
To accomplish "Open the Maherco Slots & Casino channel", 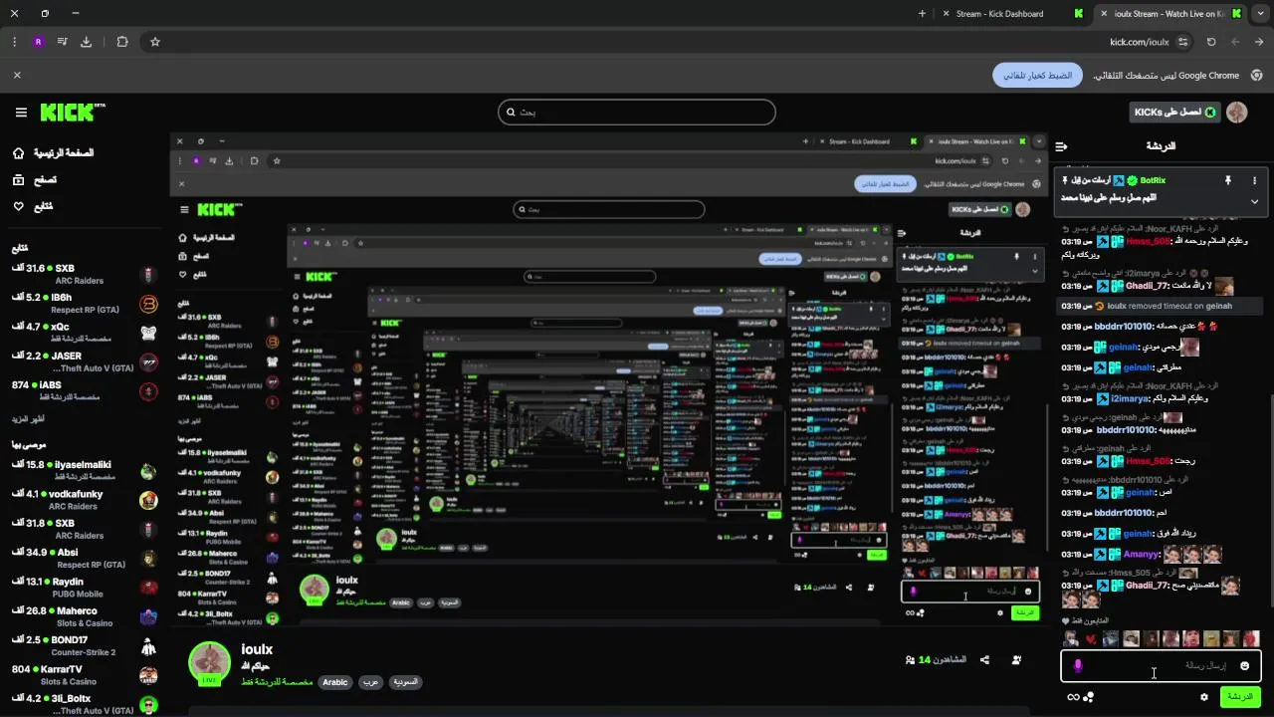I will click(84, 616).
